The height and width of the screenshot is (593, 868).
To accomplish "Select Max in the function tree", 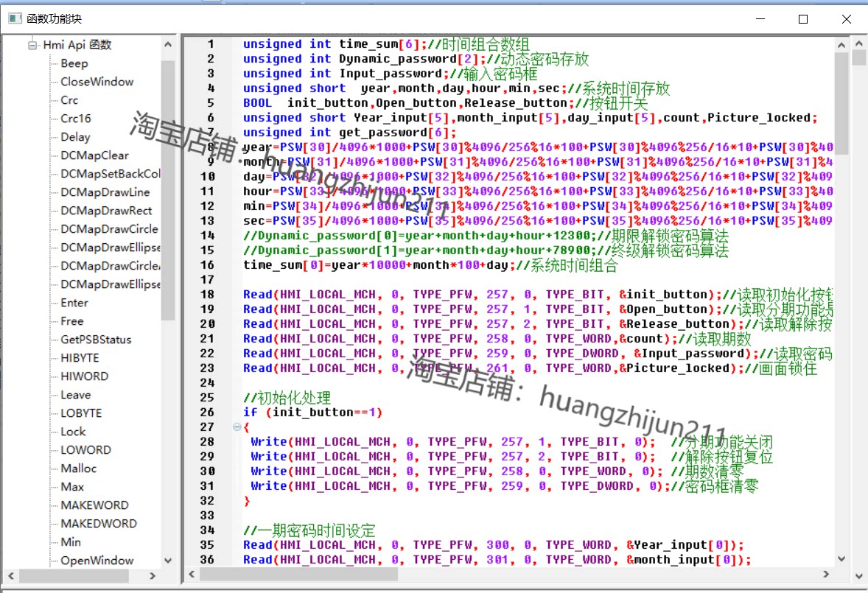I will tap(72, 487).
